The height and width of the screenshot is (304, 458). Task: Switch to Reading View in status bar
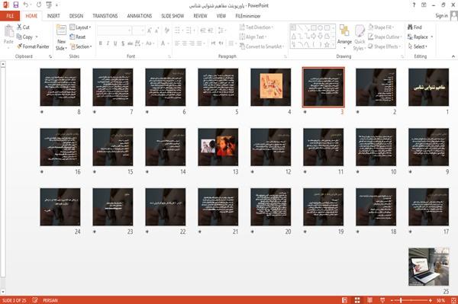[369, 300]
